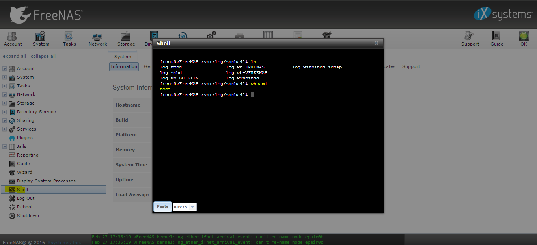This screenshot has height=245, width=537.
Task: Click the Hostname row label
Action: [x=128, y=105]
